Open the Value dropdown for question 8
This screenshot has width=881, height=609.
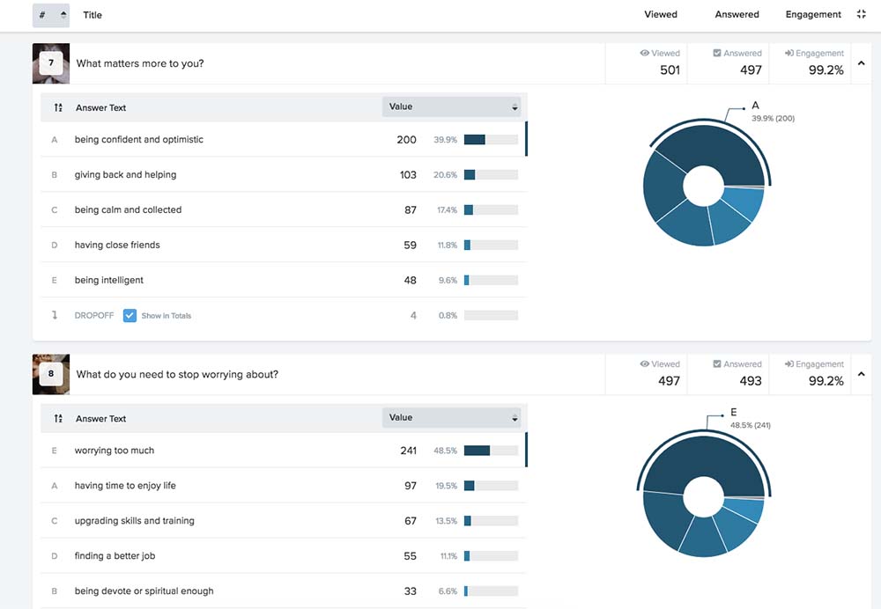(x=451, y=418)
